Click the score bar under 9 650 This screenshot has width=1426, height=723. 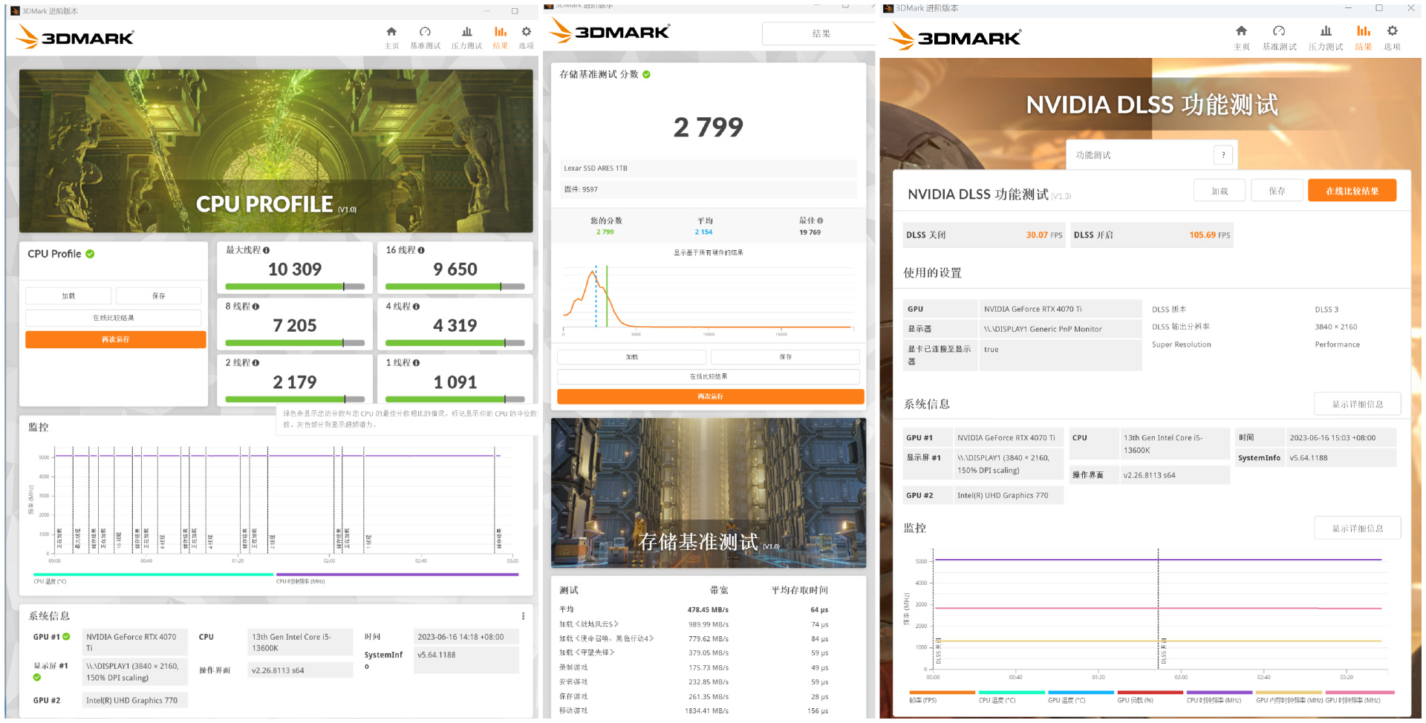click(x=455, y=287)
